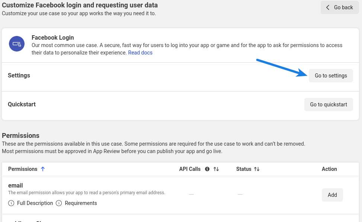Open Go to quickstart
This screenshot has width=362, height=222.
pyautogui.click(x=329, y=105)
